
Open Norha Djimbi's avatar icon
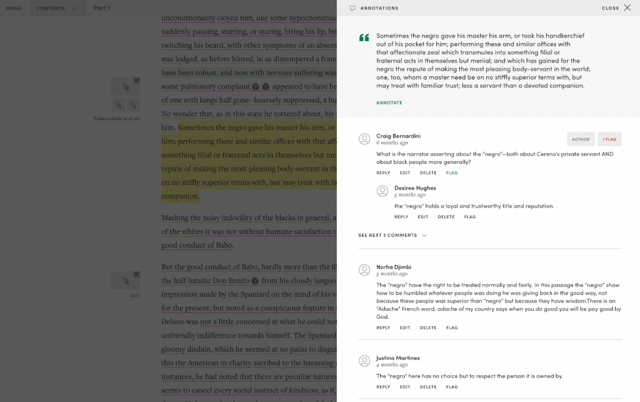(364, 269)
